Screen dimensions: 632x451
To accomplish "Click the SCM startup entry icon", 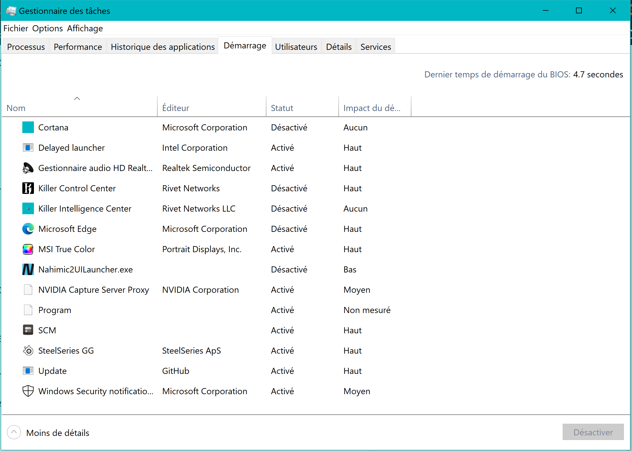I will tap(28, 330).
